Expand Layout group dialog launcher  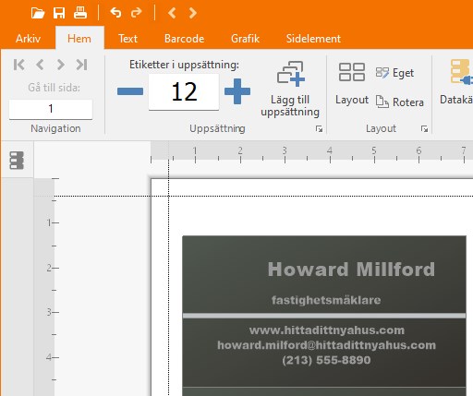(x=424, y=129)
